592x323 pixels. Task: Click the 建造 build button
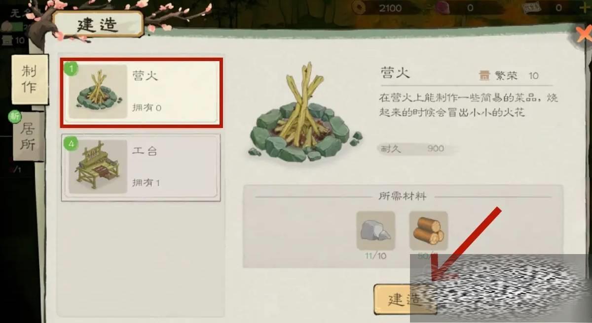click(x=405, y=299)
